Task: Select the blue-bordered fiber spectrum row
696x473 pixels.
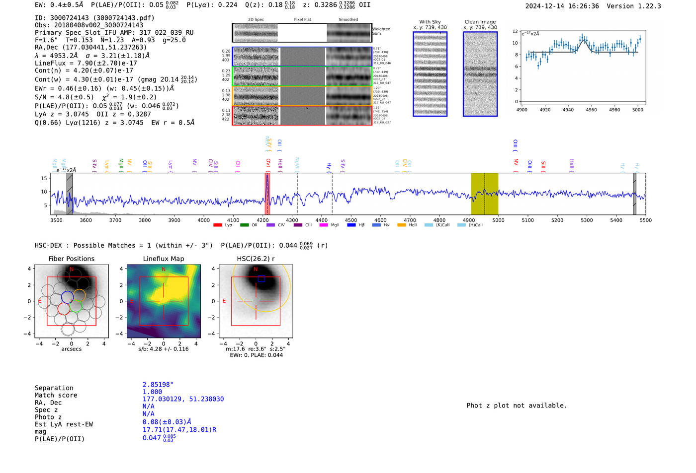Action: tap(302, 57)
